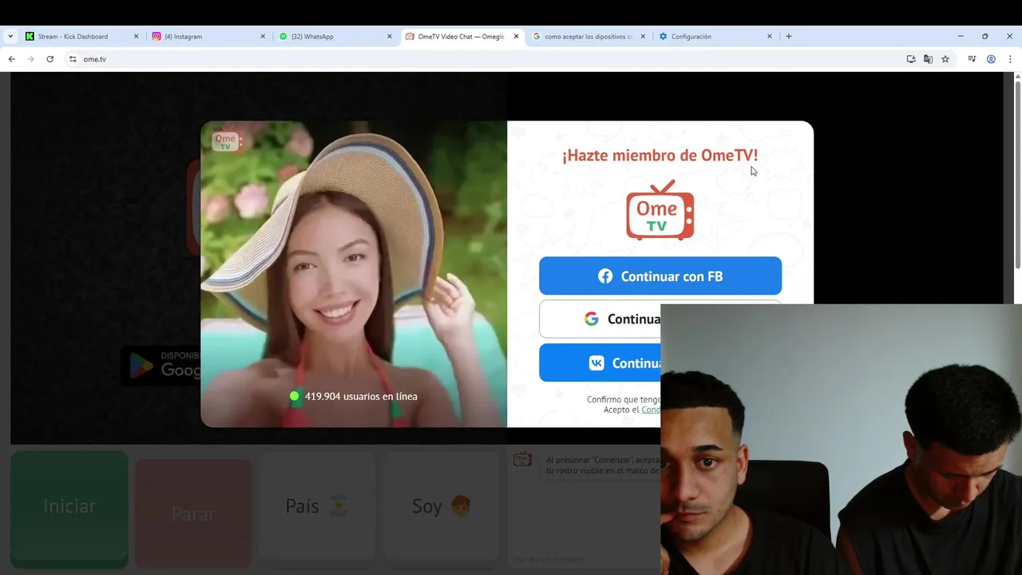Close the Google search tab
Image resolution: width=1022 pixels, height=575 pixels.
(x=643, y=37)
